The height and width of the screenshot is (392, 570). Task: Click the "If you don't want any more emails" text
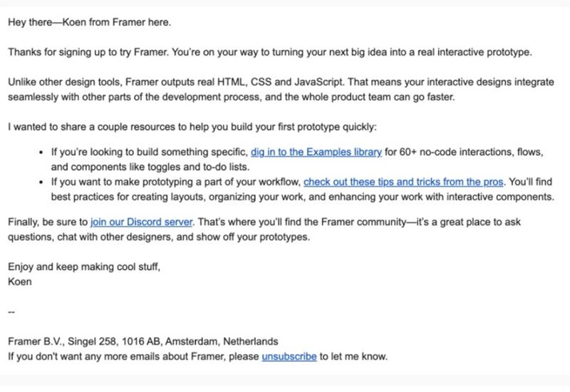[133, 356]
